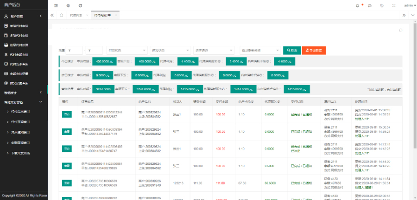Viewport: 417px width, 200px height.
Task: Open the 通知状态 dropdown filter
Action: click(170, 50)
